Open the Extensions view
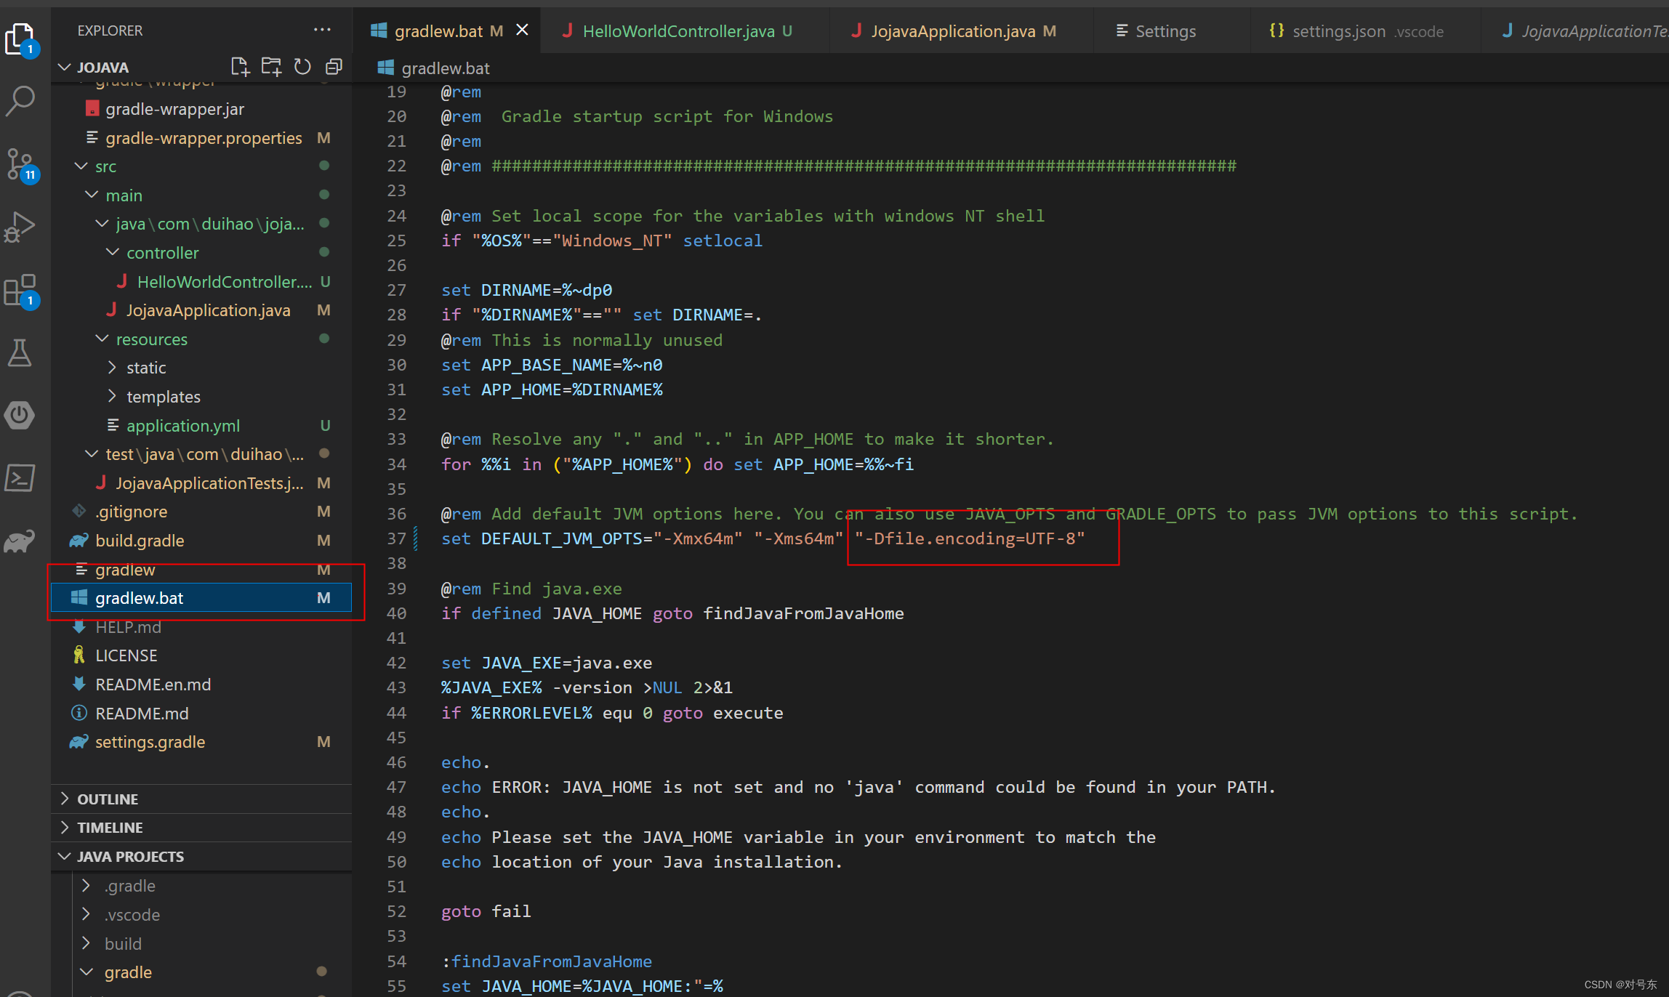Screen dimensions: 1669x997 pyautogui.click(x=20, y=290)
